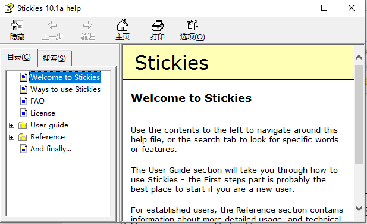367x224 pixels.
Task: Click the folder icon beside Reference
Action: (23, 137)
